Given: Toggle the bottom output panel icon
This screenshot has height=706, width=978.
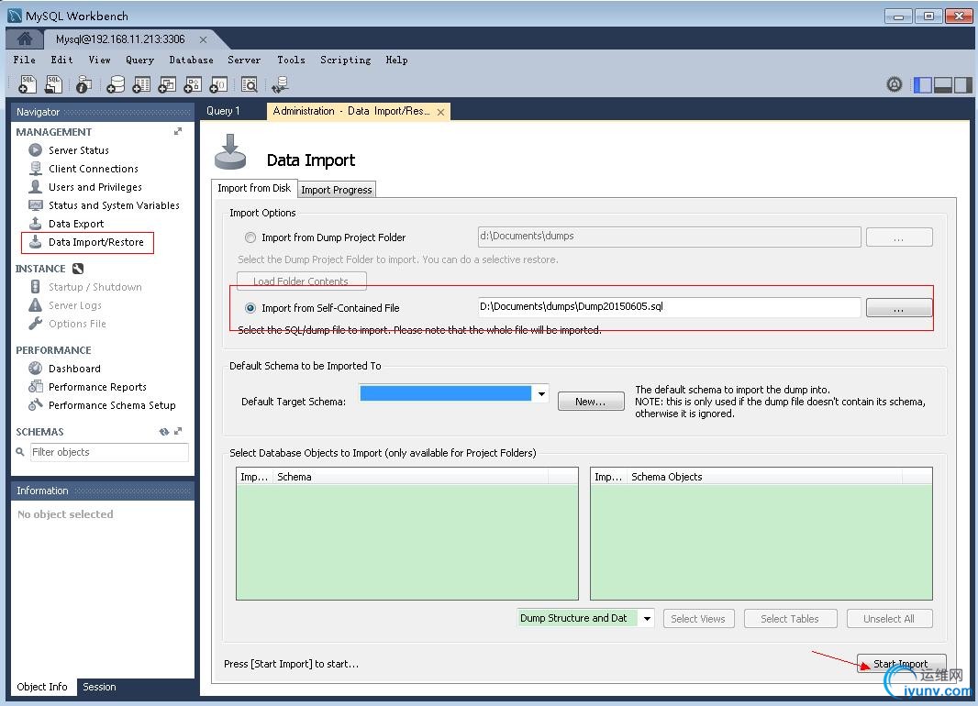Looking at the screenshot, I should click(x=943, y=84).
